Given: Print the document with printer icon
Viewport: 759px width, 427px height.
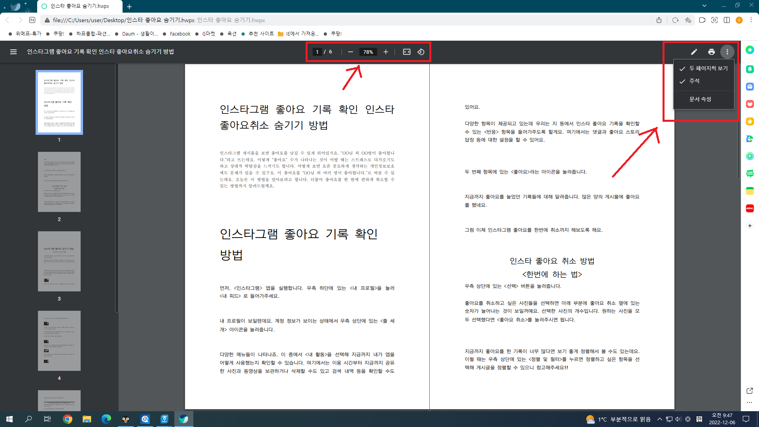Looking at the screenshot, I should point(712,52).
